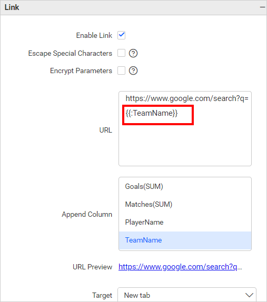Uncheck the Enable Link checkbox
The image size is (267, 302).
pos(122,35)
